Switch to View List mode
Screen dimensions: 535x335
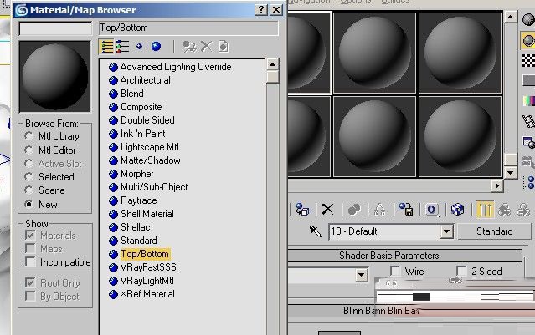click(x=107, y=47)
